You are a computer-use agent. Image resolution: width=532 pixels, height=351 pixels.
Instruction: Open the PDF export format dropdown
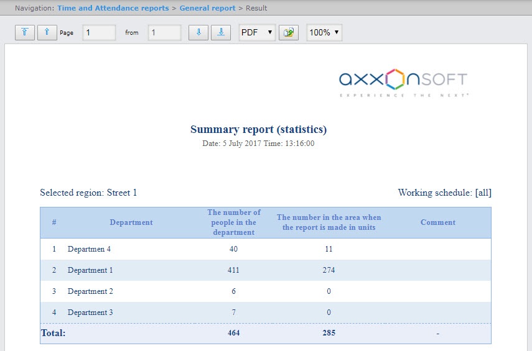[257, 32]
